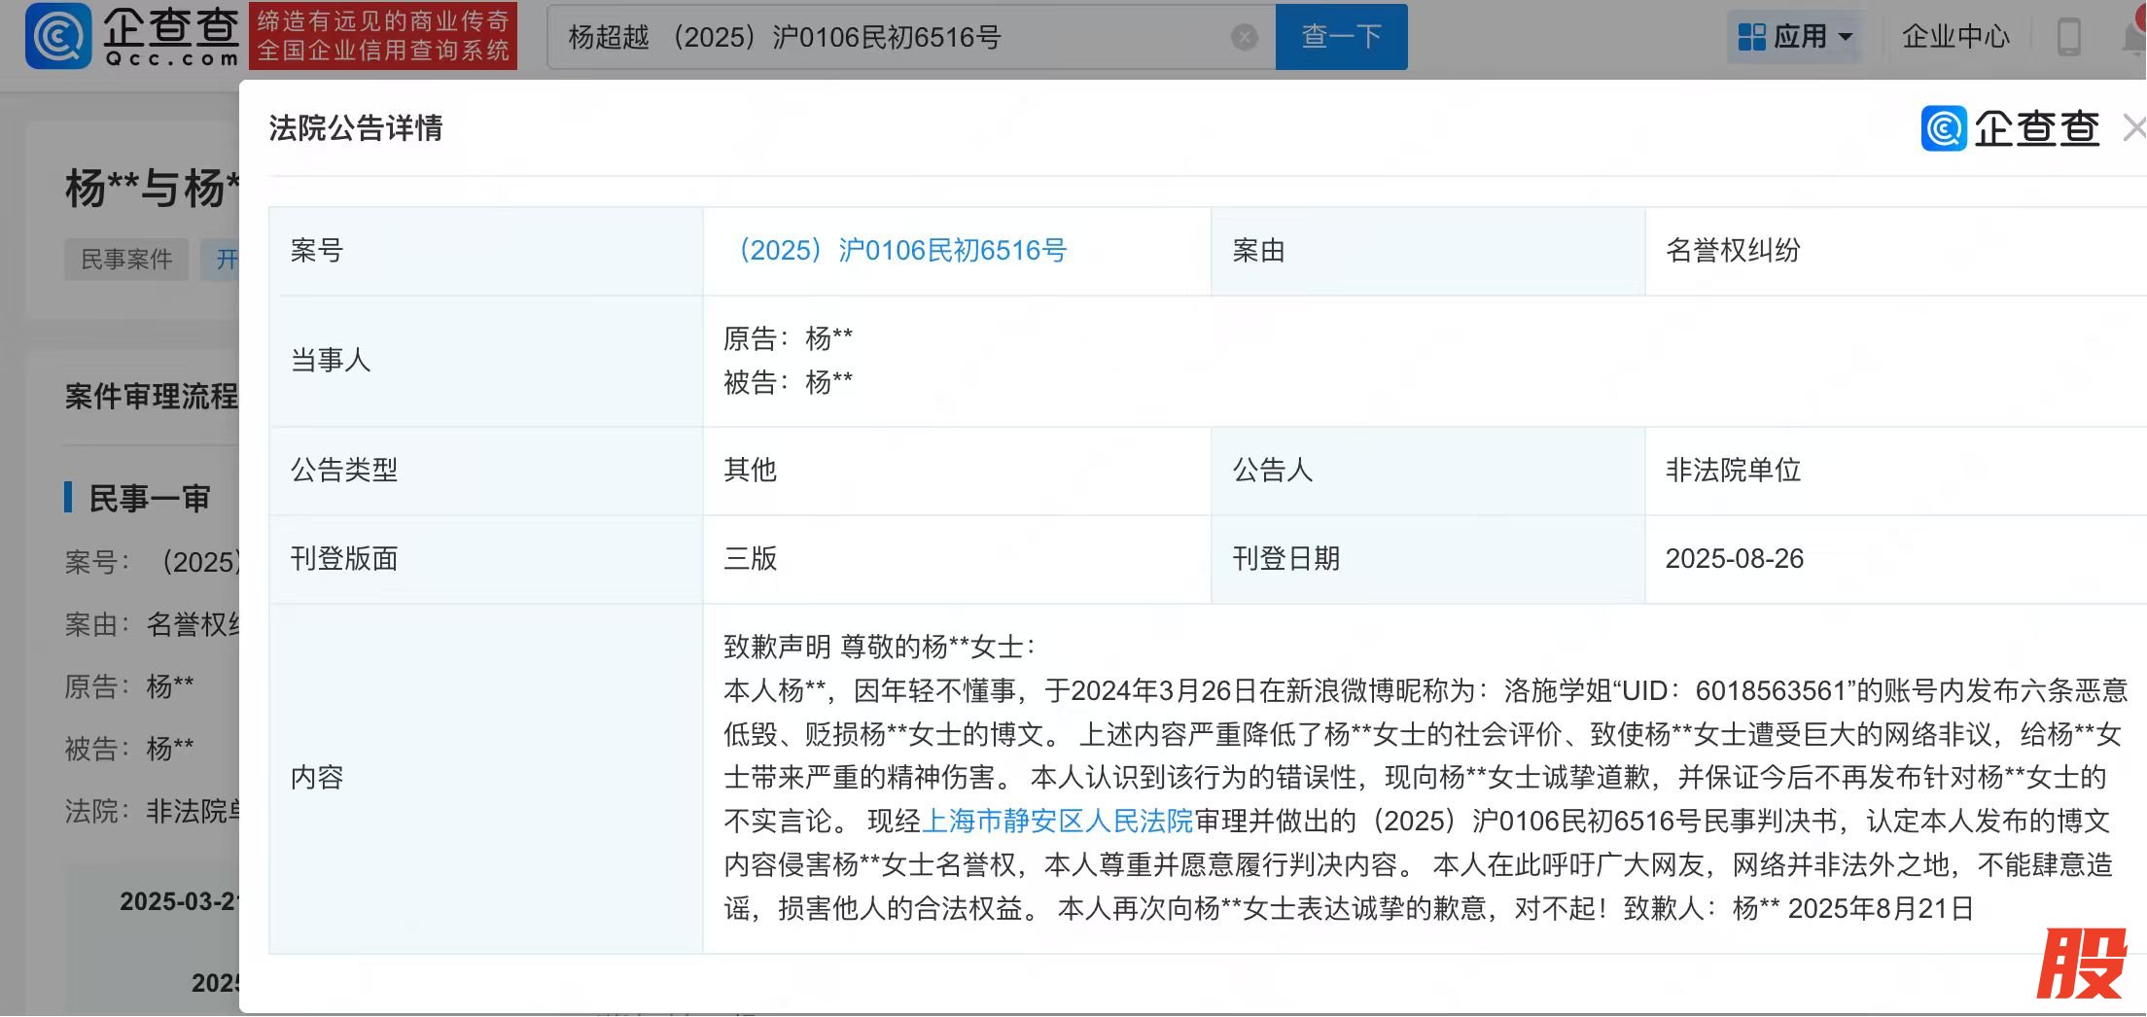Click the blue 开 tag beside 民事案件
The width and height of the screenshot is (2147, 1017).
pos(222,260)
